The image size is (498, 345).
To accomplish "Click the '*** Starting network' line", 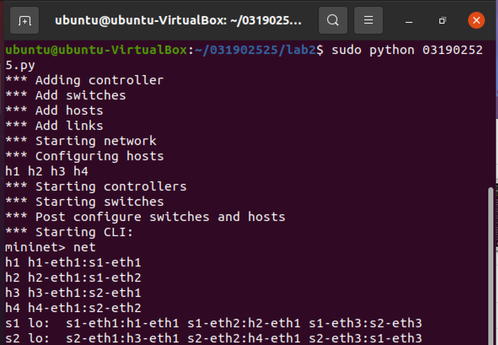I will 81,141.
